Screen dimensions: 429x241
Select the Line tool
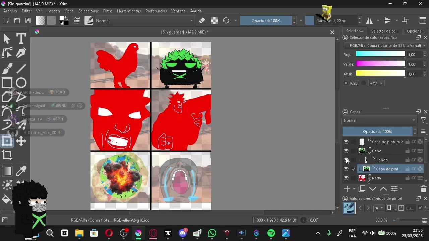pos(21,69)
